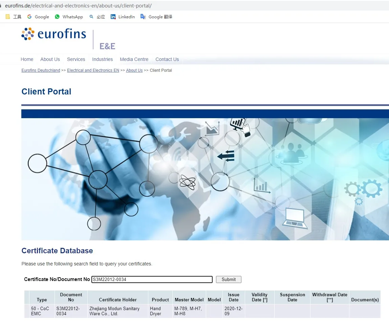
Task: Open the Google bookmark
Action: click(x=38, y=17)
